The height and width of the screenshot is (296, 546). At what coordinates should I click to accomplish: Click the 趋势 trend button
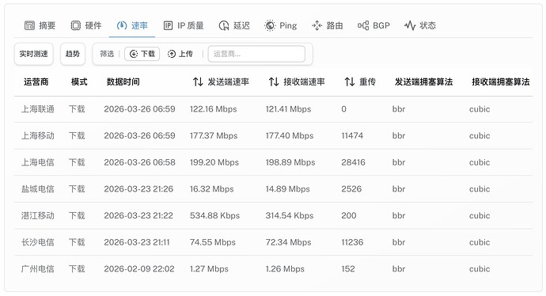click(73, 54)
